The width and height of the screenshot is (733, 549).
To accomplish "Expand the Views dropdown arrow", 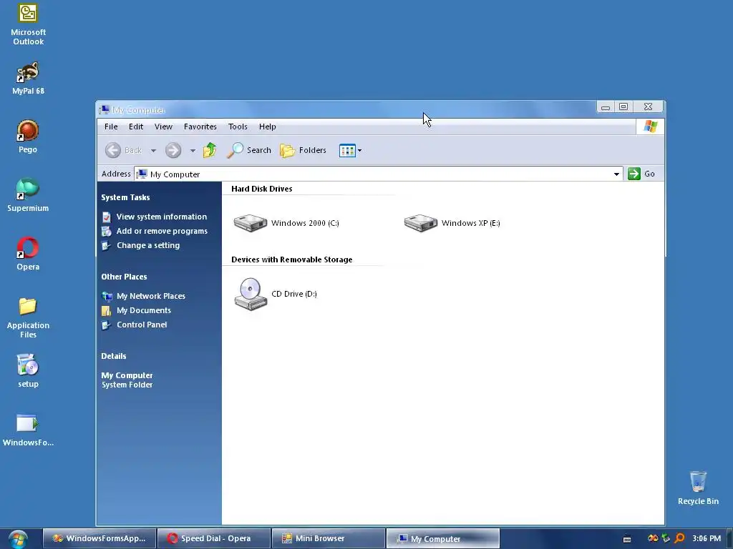I will pyautogui.click(x=359, y=150).
